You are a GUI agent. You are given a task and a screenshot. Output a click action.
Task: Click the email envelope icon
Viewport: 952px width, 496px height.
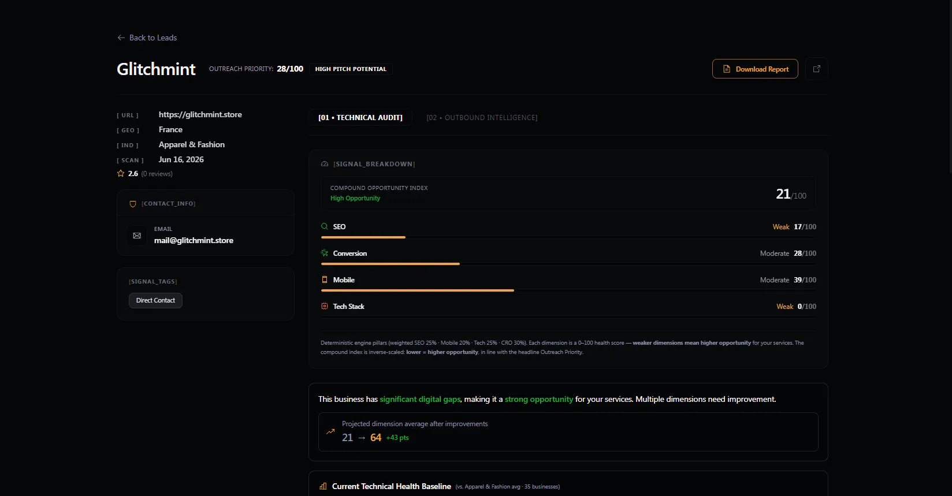click(x=137, y=236)
